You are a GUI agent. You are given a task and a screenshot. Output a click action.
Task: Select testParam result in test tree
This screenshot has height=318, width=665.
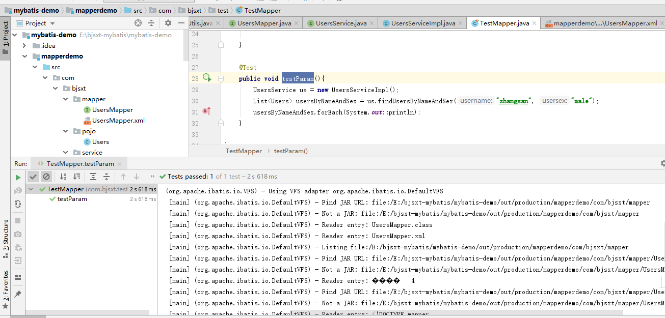click(72, 199)
